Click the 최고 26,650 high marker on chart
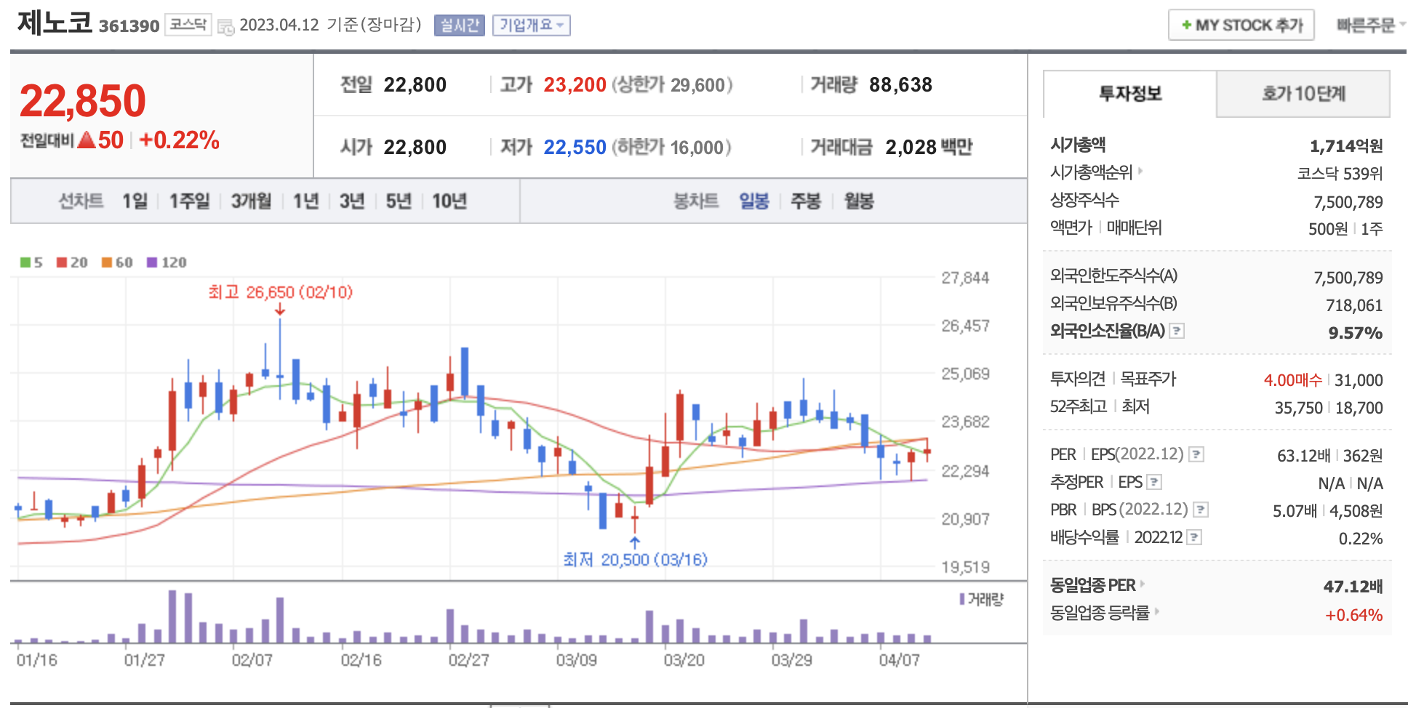Viewport: 1408px width, 708px height. coord(280,292)
